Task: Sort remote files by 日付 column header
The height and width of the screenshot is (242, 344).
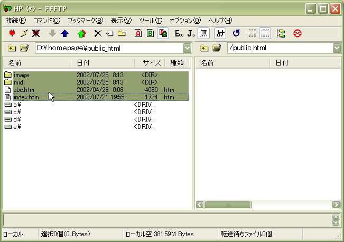Action: click(x=282, y=63)
